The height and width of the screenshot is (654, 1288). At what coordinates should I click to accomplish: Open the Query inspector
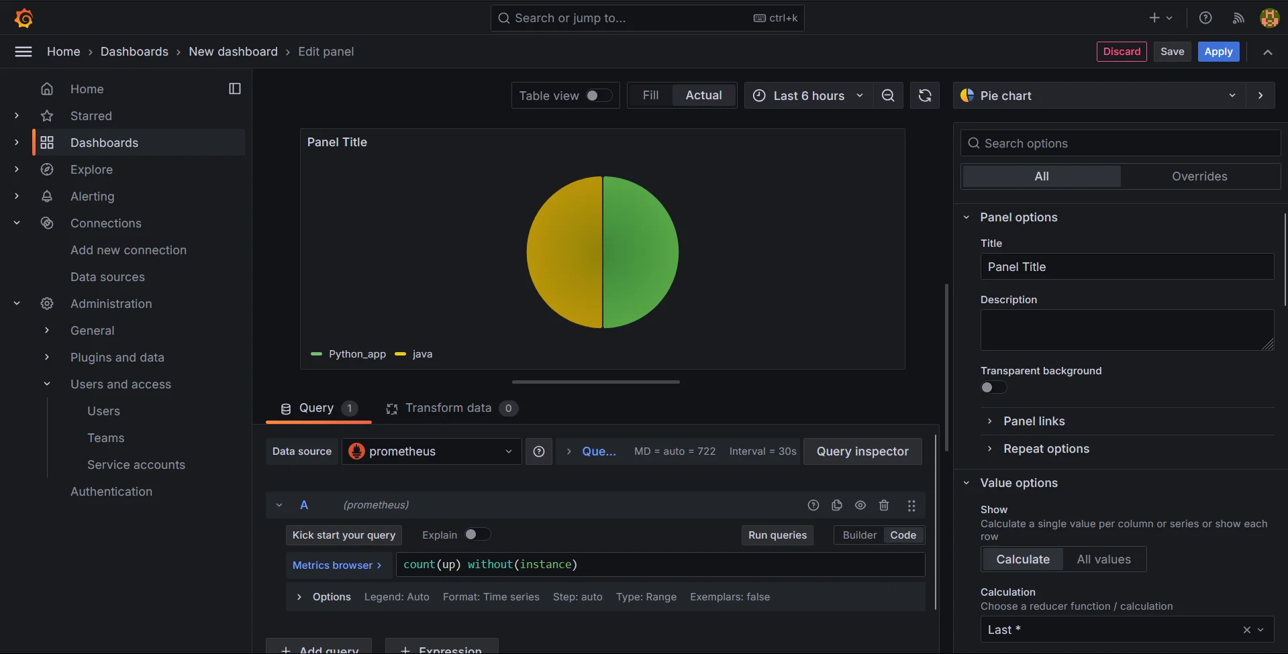tap(862, 451)
